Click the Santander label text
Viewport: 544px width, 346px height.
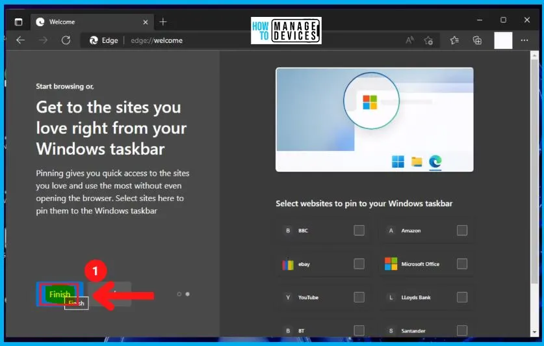coord(413,331)
